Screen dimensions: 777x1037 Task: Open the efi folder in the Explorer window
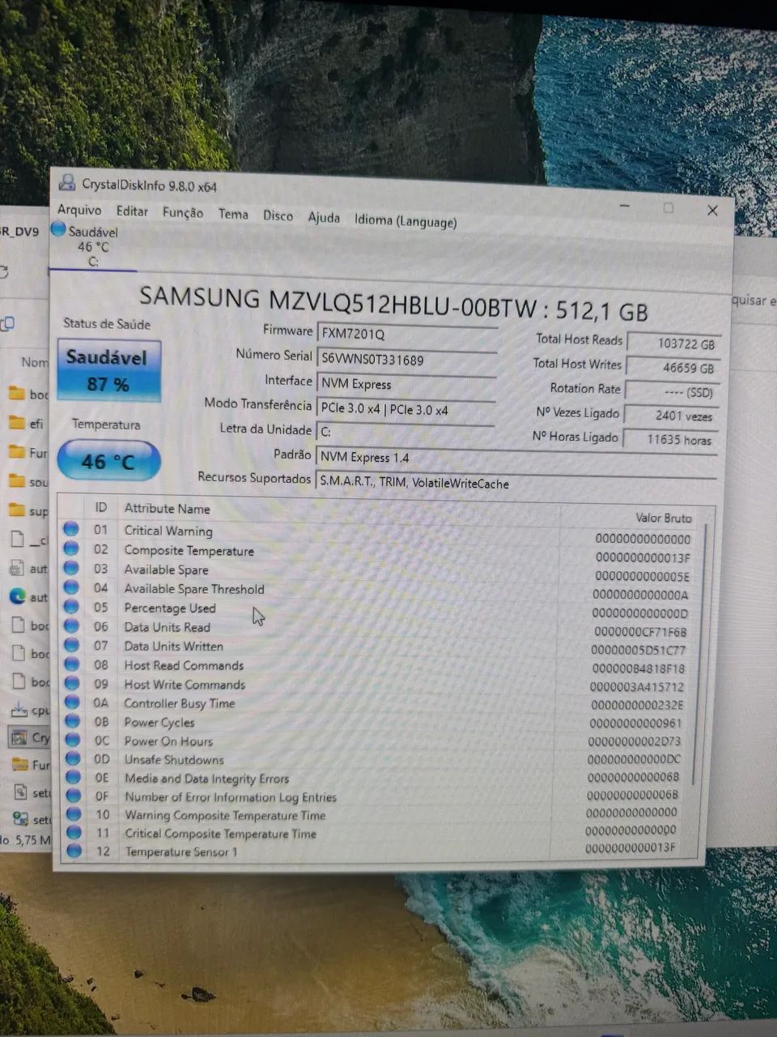click(28, 423)
